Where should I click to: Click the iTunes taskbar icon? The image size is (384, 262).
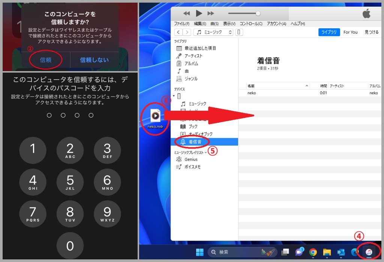369,252
